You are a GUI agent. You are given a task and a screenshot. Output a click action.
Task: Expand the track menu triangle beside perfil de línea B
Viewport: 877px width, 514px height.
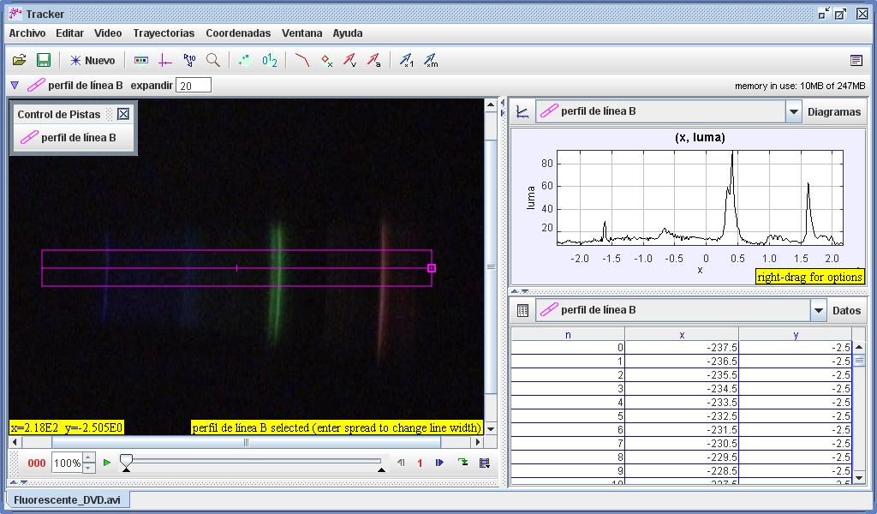tap(15, 86)
